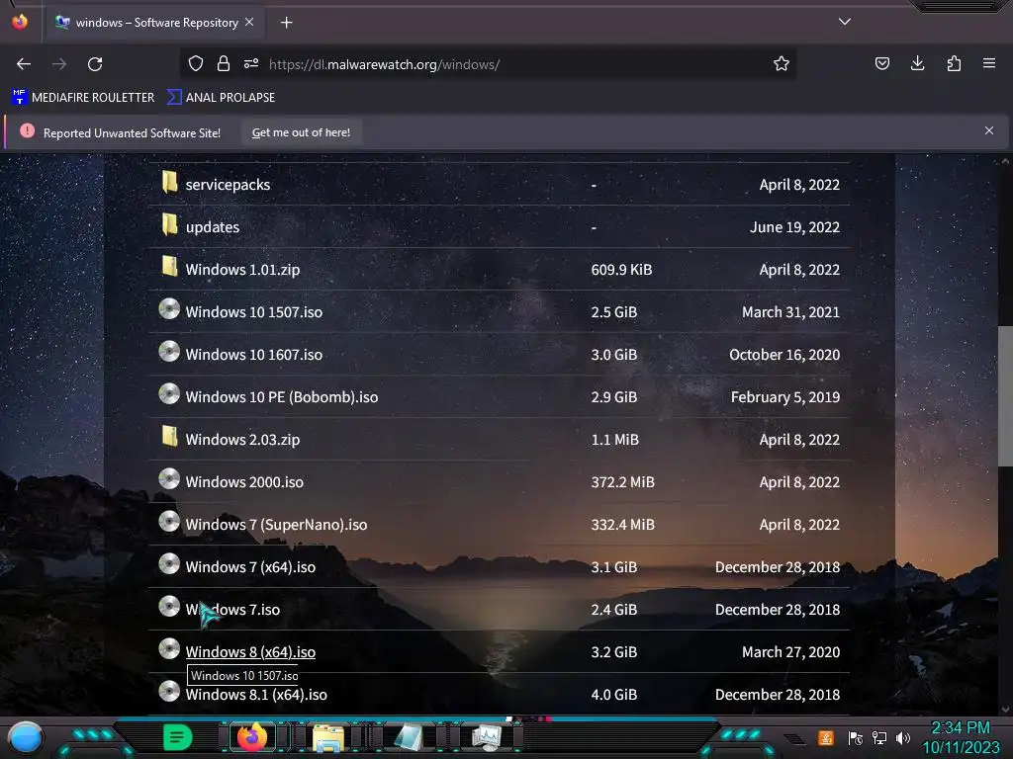Click the disc icon beside Windows 10 1507.iso

[x=169, y=309]
